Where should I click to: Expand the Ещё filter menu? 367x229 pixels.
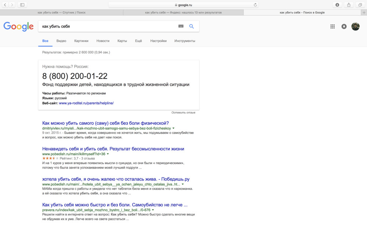pos(138,41)
